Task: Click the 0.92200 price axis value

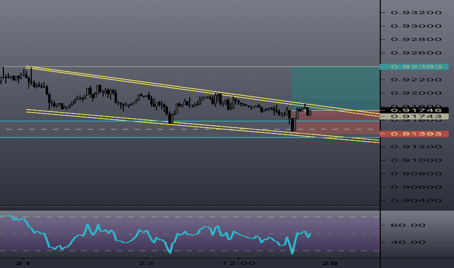Action: 416,80
